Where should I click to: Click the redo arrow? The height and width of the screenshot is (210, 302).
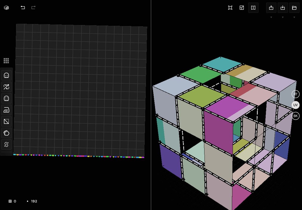(33, 8)
